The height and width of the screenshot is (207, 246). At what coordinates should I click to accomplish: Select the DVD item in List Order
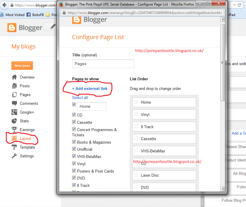(x=164, y=187)
